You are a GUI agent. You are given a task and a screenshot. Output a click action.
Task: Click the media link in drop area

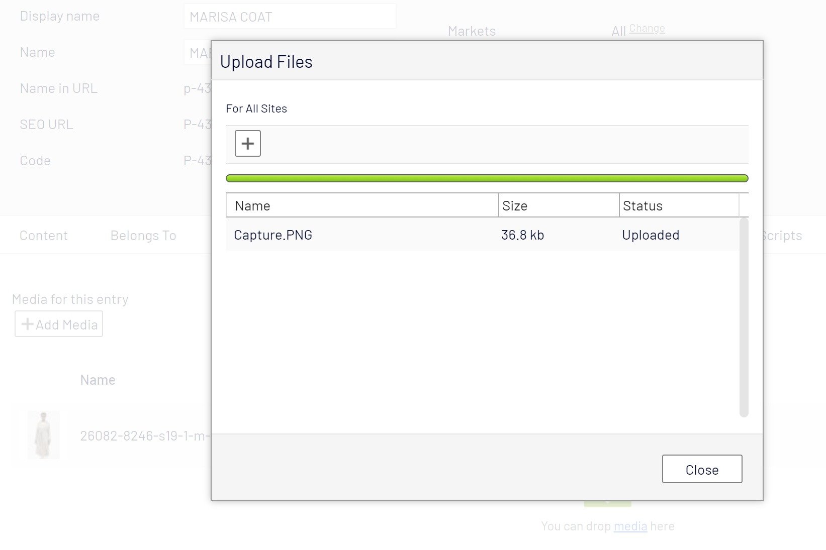630,526
